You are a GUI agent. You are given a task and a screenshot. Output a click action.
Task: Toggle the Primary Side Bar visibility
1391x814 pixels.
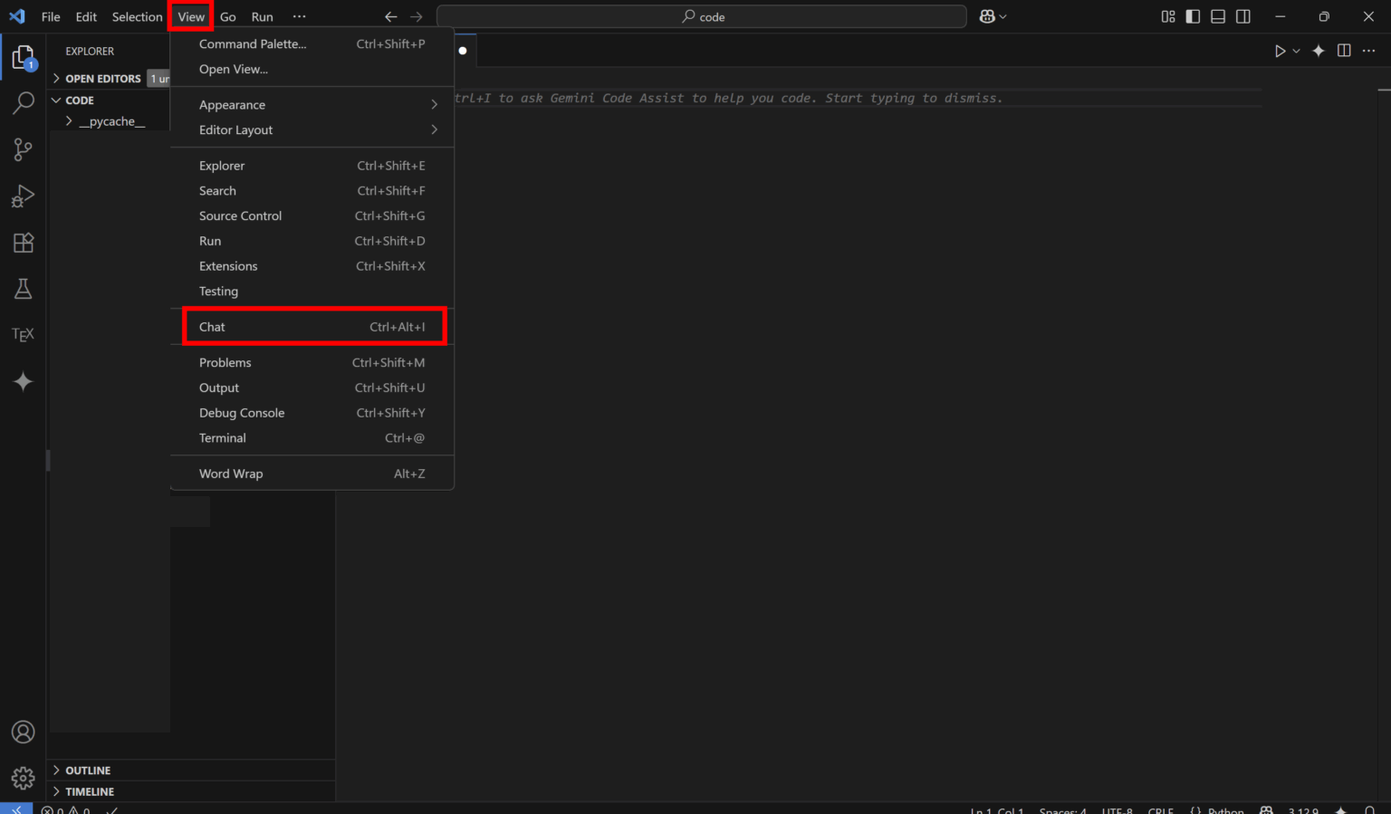(1193, 15)
